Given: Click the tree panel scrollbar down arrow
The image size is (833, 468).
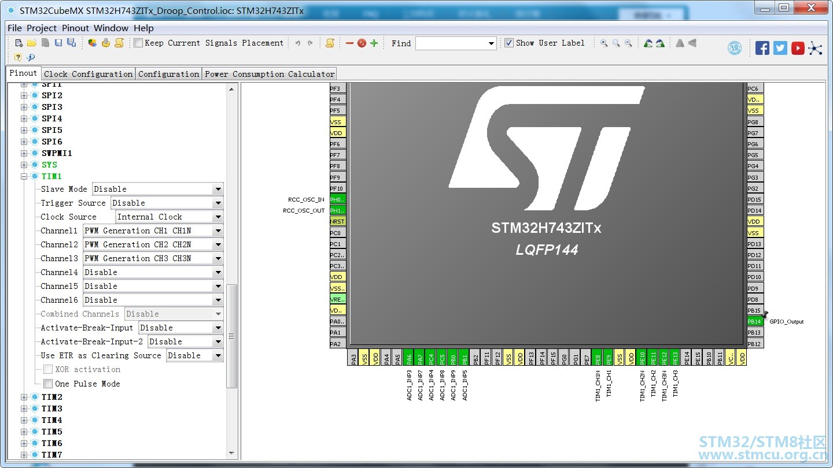Looking at the screenshot, I should coord(232,454).
